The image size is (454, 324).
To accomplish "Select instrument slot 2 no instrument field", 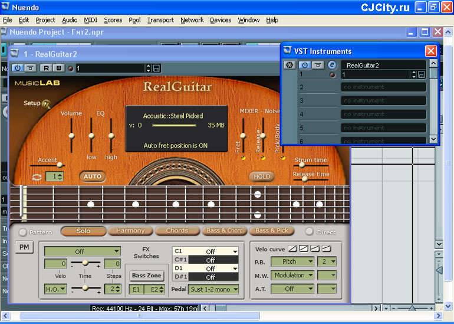I will click(383, 87).
